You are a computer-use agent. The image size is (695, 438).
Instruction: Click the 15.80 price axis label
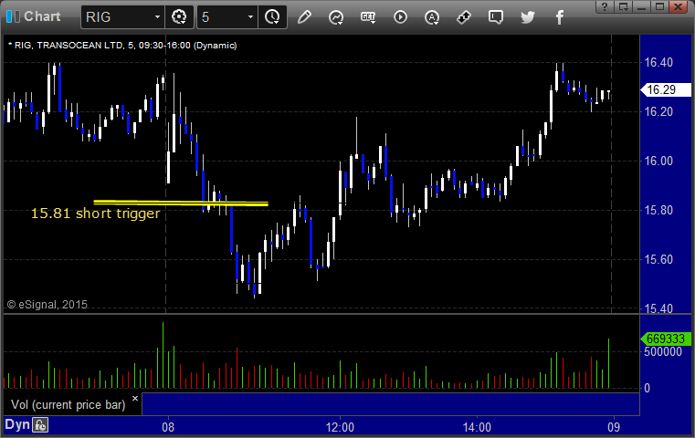(x=658, y=210)
